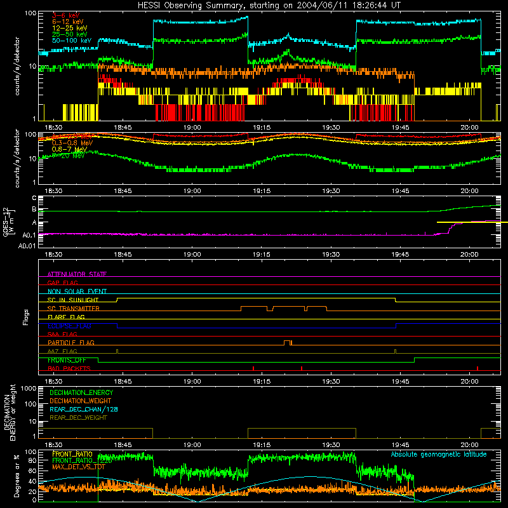Click the BAD_PACKETS flag label
The image size is (508, 508).
tap(69, 368)
